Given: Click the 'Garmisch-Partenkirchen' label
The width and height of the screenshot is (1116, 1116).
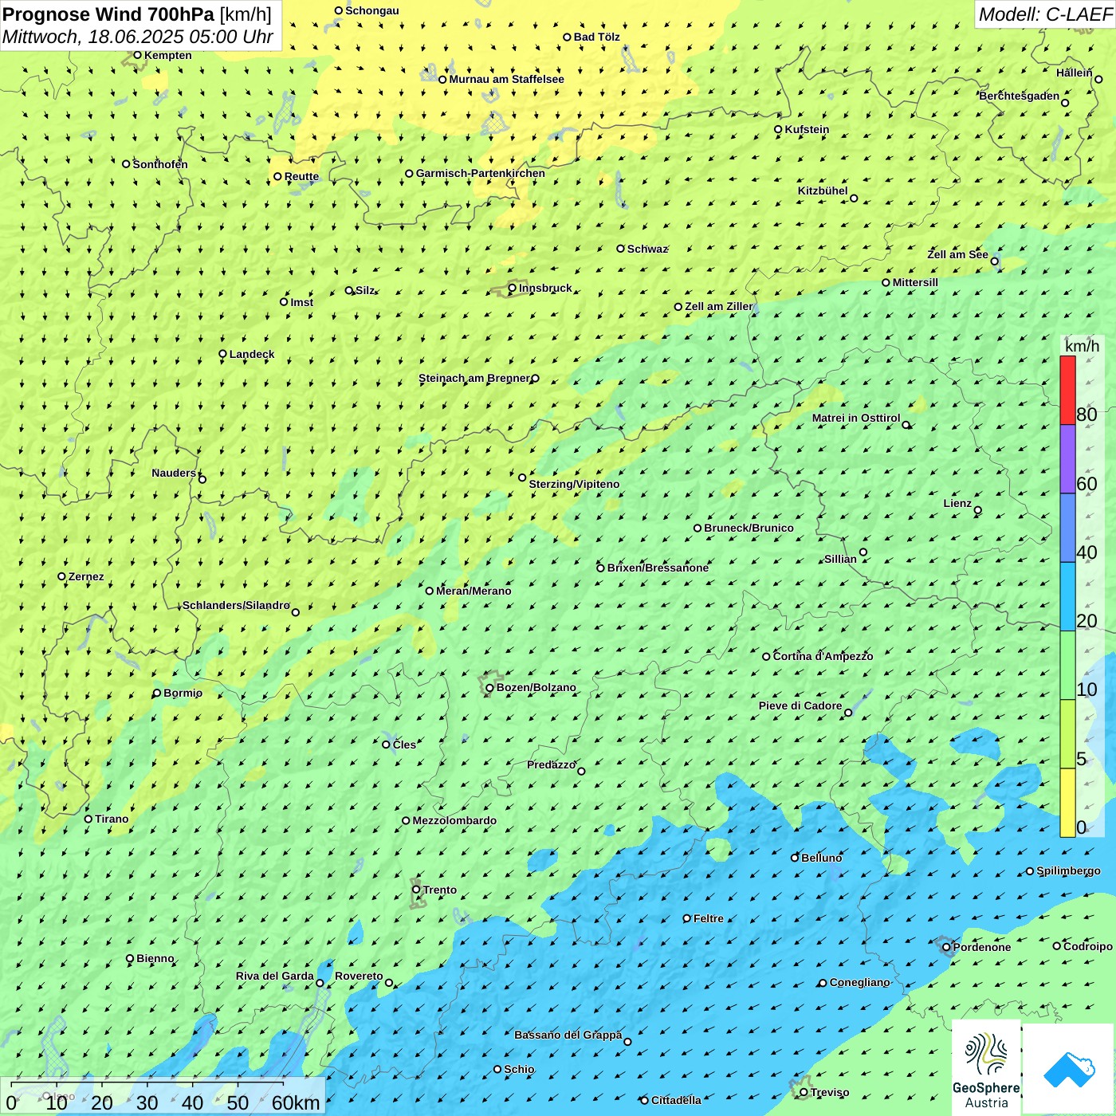Looking at the screenshot, I should coord(481,173).
